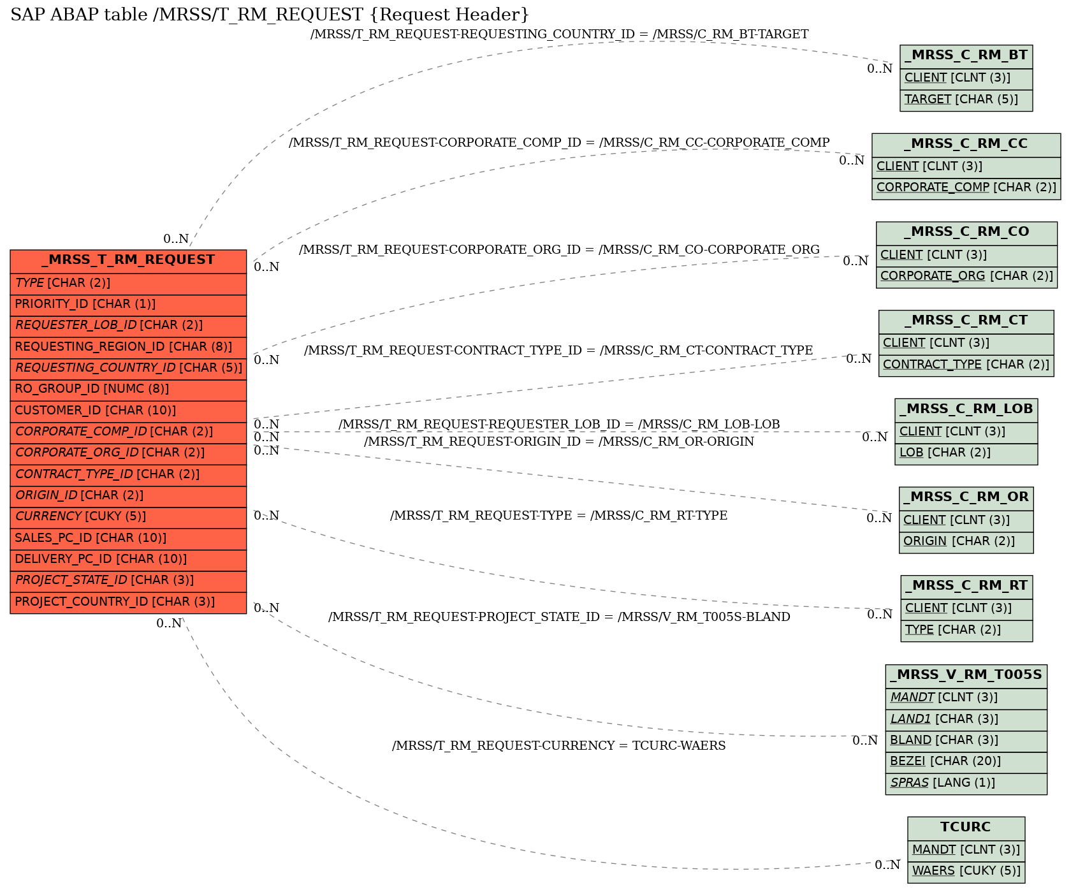
Task: Open the _MRSS_C_RM_OR table header
Action: point(966,498)
